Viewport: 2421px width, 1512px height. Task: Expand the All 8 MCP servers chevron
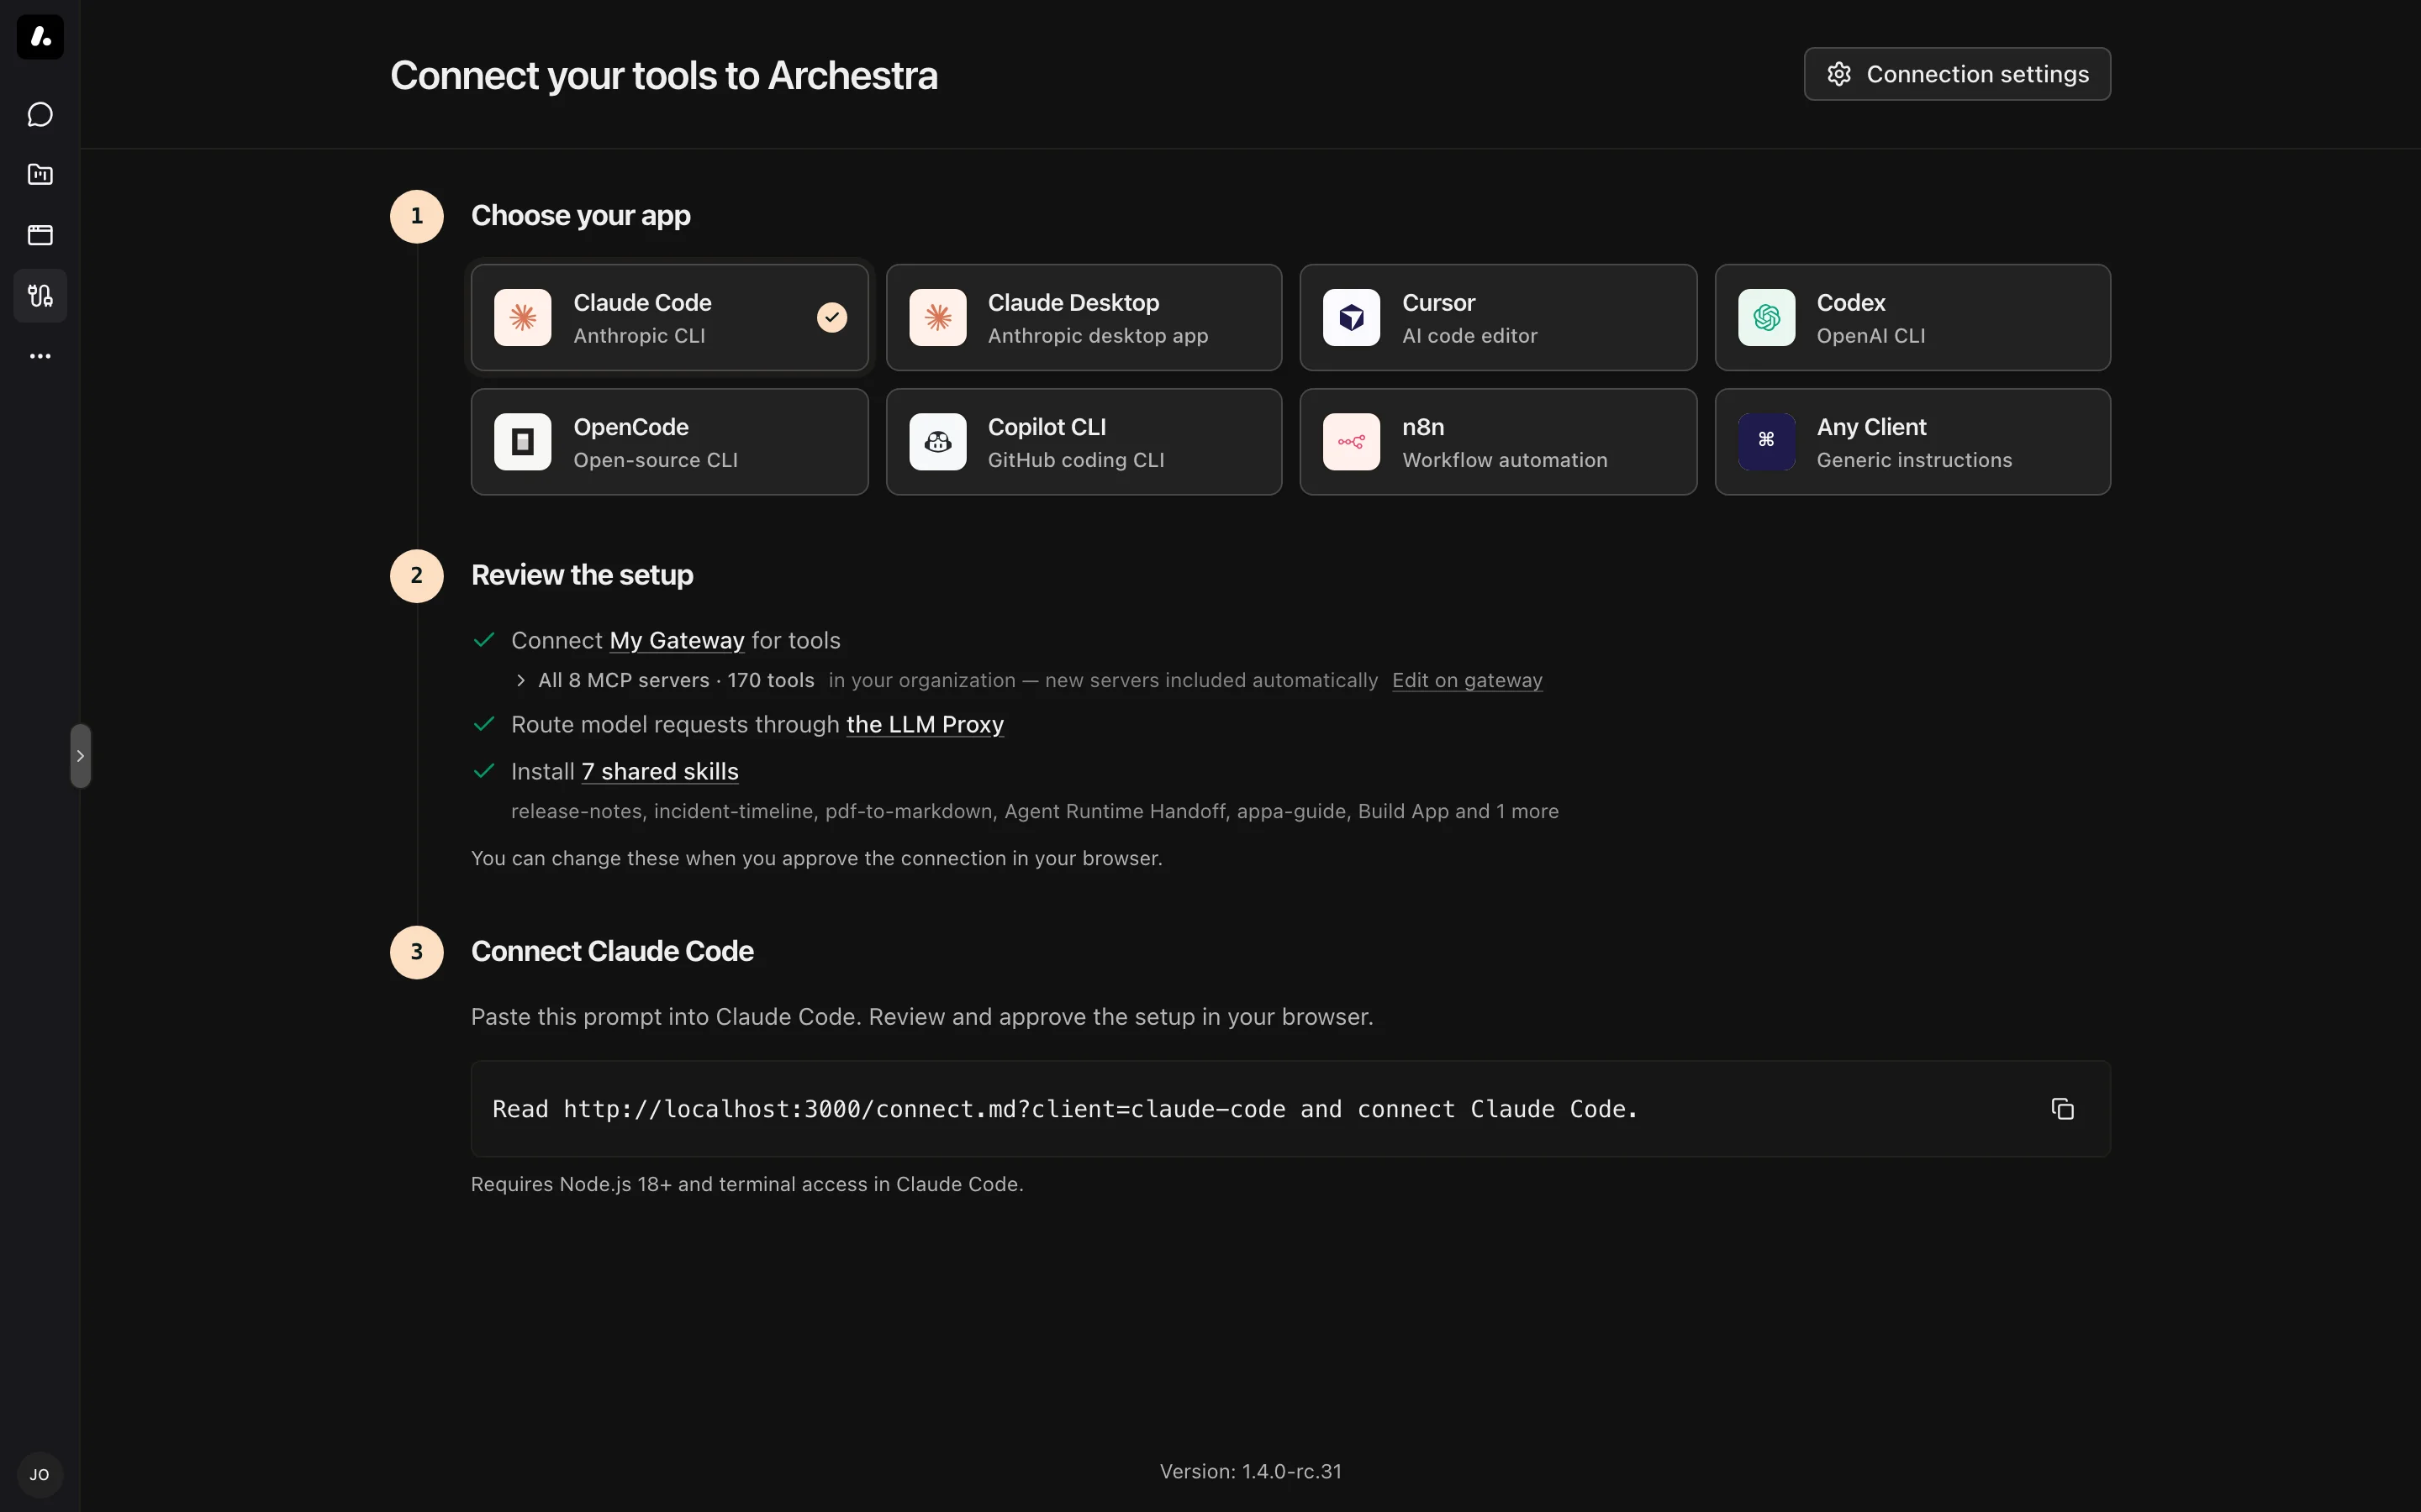[x=520, y=680]
